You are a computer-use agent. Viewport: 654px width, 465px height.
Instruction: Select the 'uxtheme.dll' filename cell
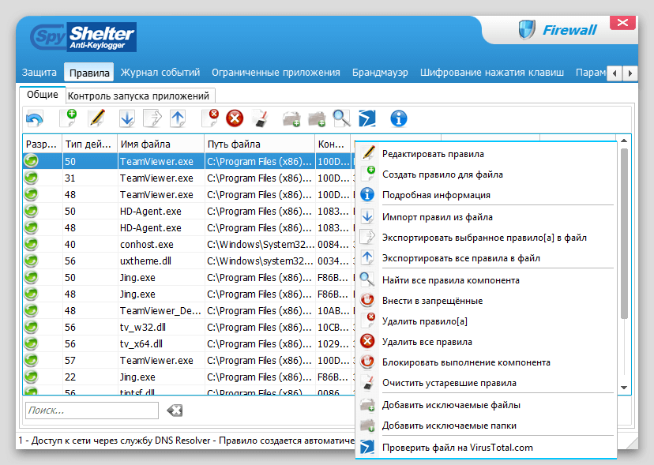click(145, 261)
